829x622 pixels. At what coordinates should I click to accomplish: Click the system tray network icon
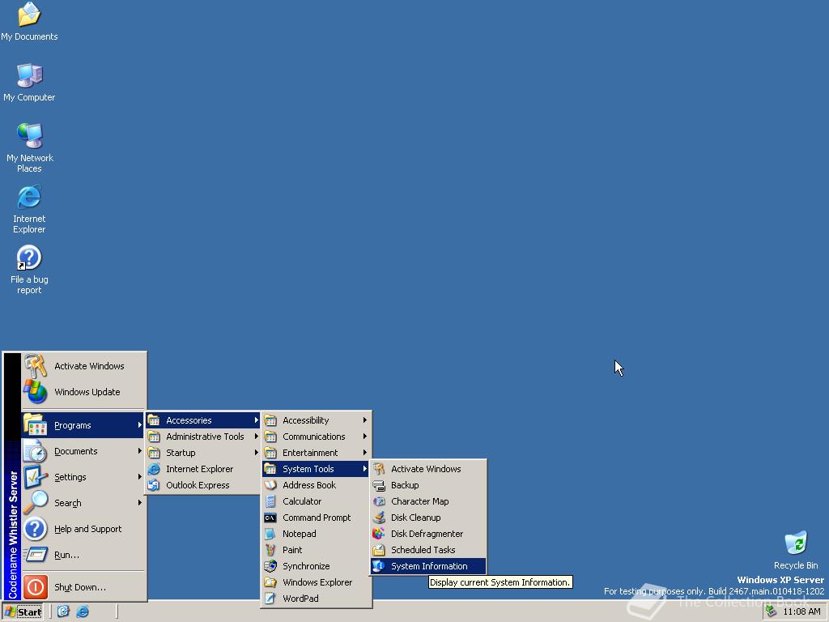(771, 611)
